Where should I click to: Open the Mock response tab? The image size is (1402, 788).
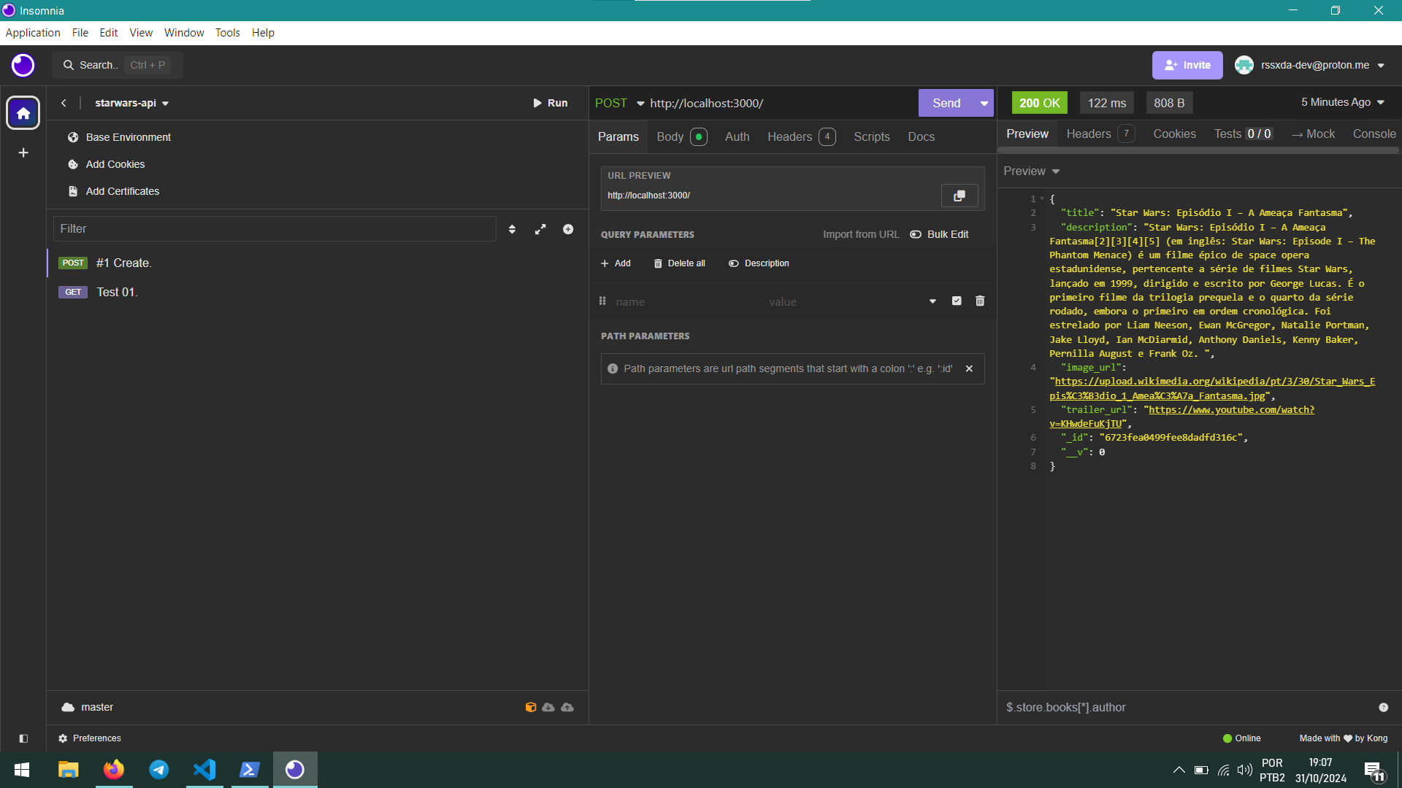click(1313, 134)
